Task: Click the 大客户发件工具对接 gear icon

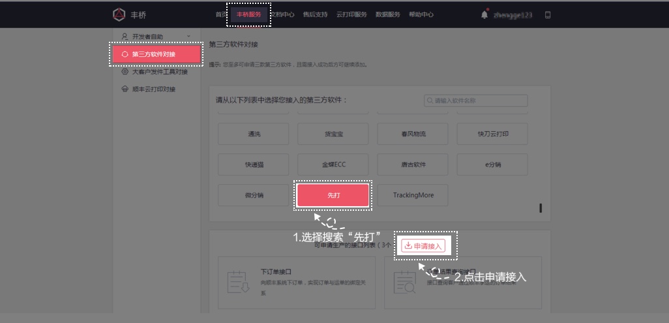Action: coord(125,72)
